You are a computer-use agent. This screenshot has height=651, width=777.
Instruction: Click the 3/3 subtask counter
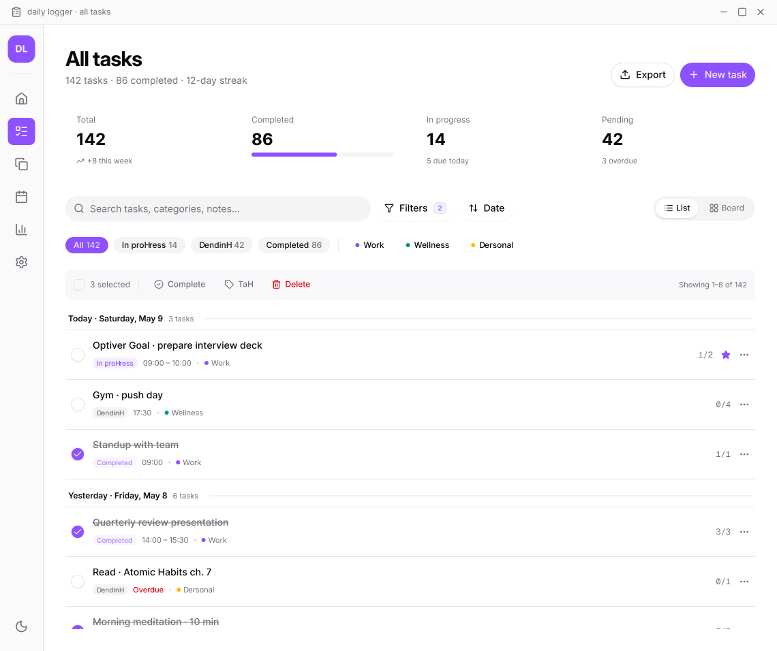723,532
